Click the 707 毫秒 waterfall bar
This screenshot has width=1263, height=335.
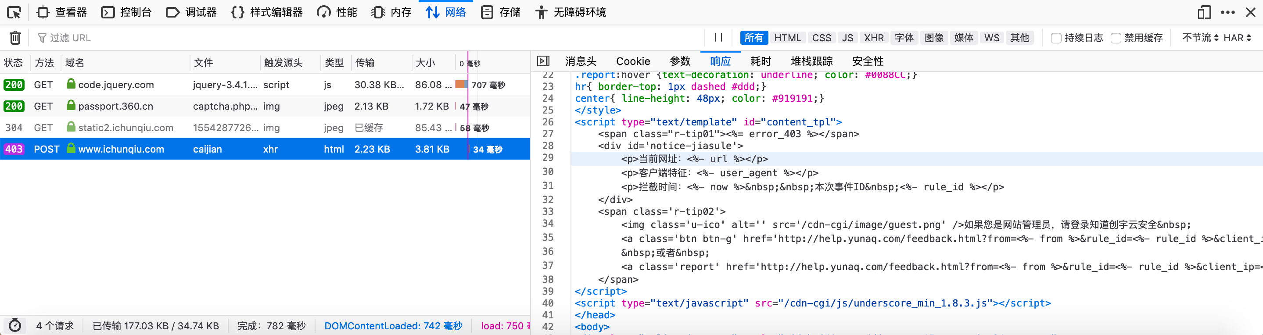tap(461, 85)
